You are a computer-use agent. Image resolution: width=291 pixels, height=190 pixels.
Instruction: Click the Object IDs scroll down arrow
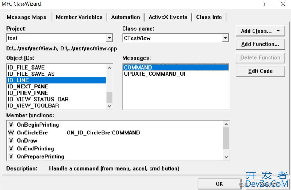coord(109,106)
